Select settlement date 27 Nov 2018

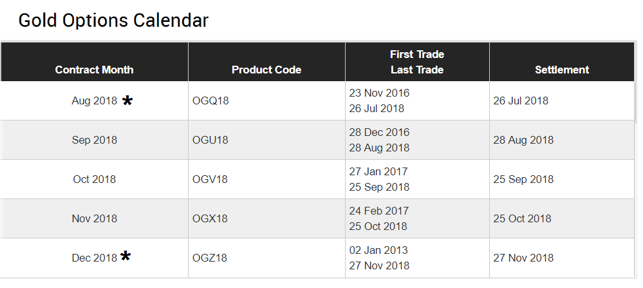click(523, 258)
